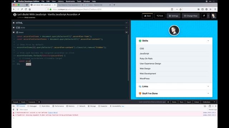Expand Stuff I've Done accordion chevron
Image resolution: width=229 pixels, height=128 pixels.
pos(208,94)
